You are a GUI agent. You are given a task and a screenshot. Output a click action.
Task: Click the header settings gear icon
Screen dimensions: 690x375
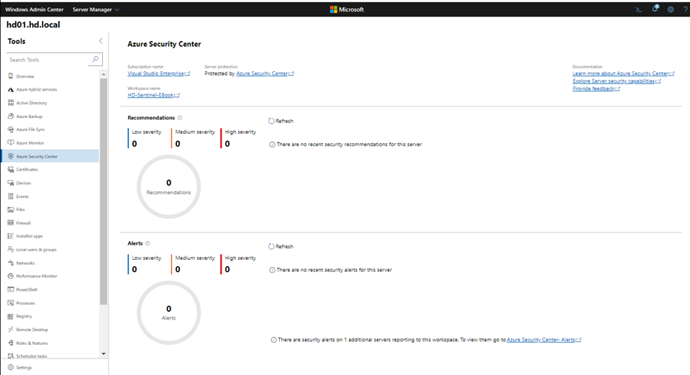pos(670,9)
